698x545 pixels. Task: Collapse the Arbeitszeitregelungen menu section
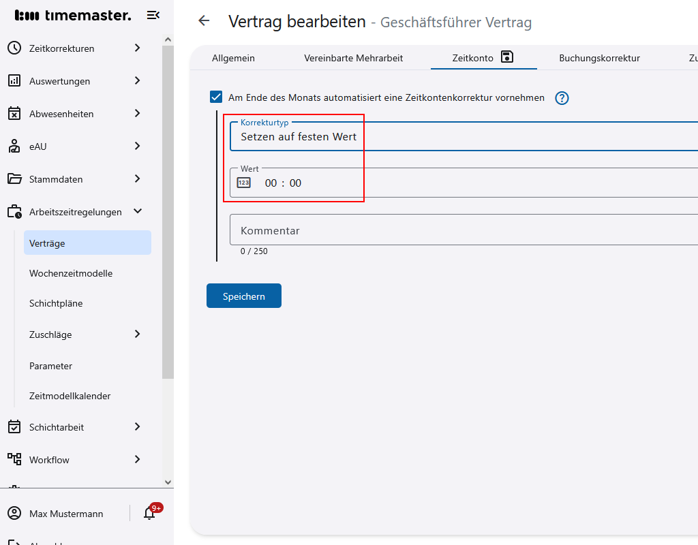tap(138, 212)
